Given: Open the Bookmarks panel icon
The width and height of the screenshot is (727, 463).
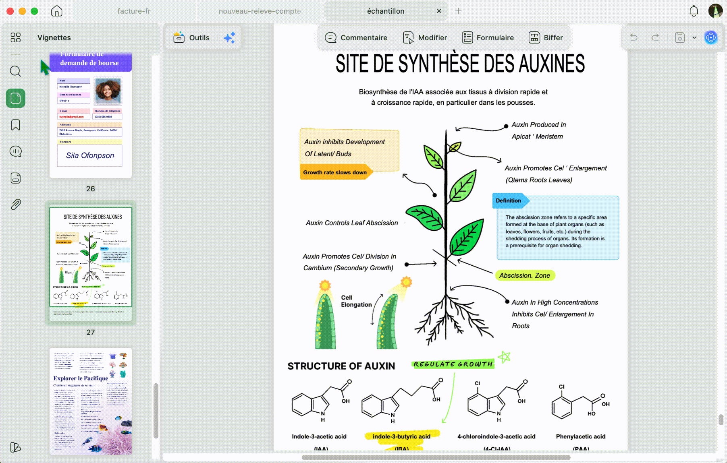Looking at the screenshot, I should (15, 125).
